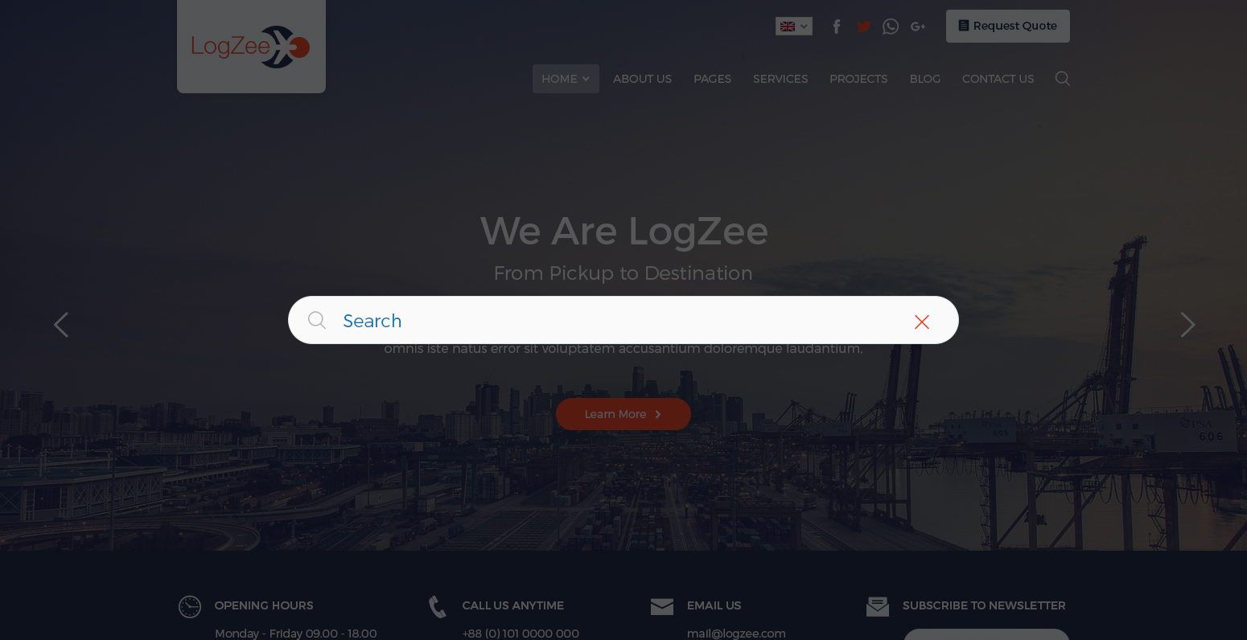Click the magnifier icon inside the search bar
Viewport: 1247px width, 640px height.
pos(317,321)
